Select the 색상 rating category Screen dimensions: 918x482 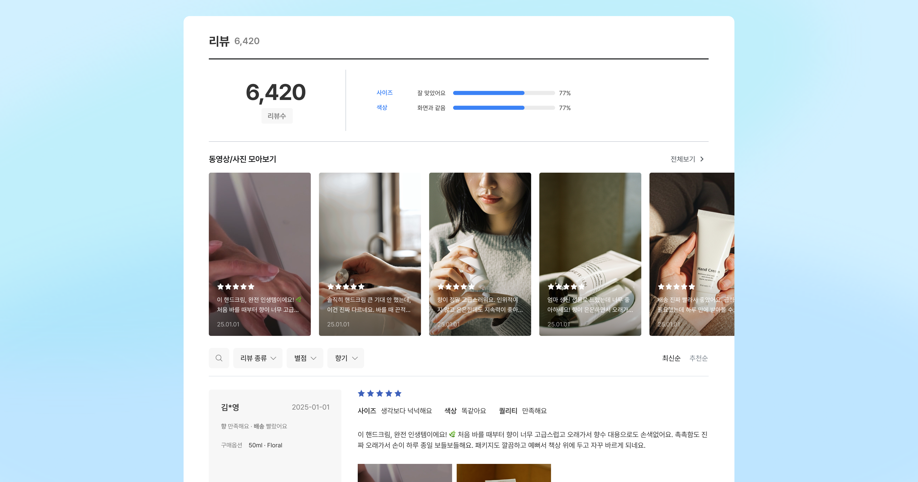tap(382, 107)
